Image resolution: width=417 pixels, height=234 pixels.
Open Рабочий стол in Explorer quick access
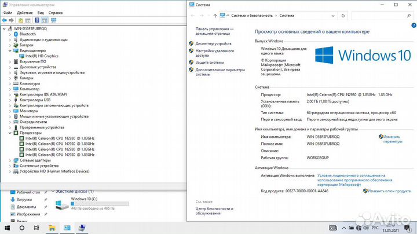click(x=28, y=192)
